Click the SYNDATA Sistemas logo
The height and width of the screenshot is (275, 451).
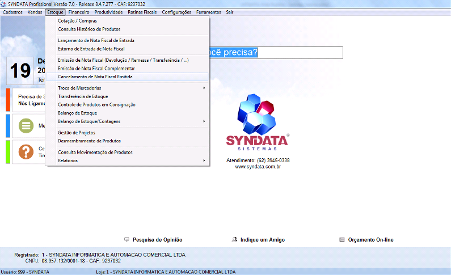pos(258,122)
